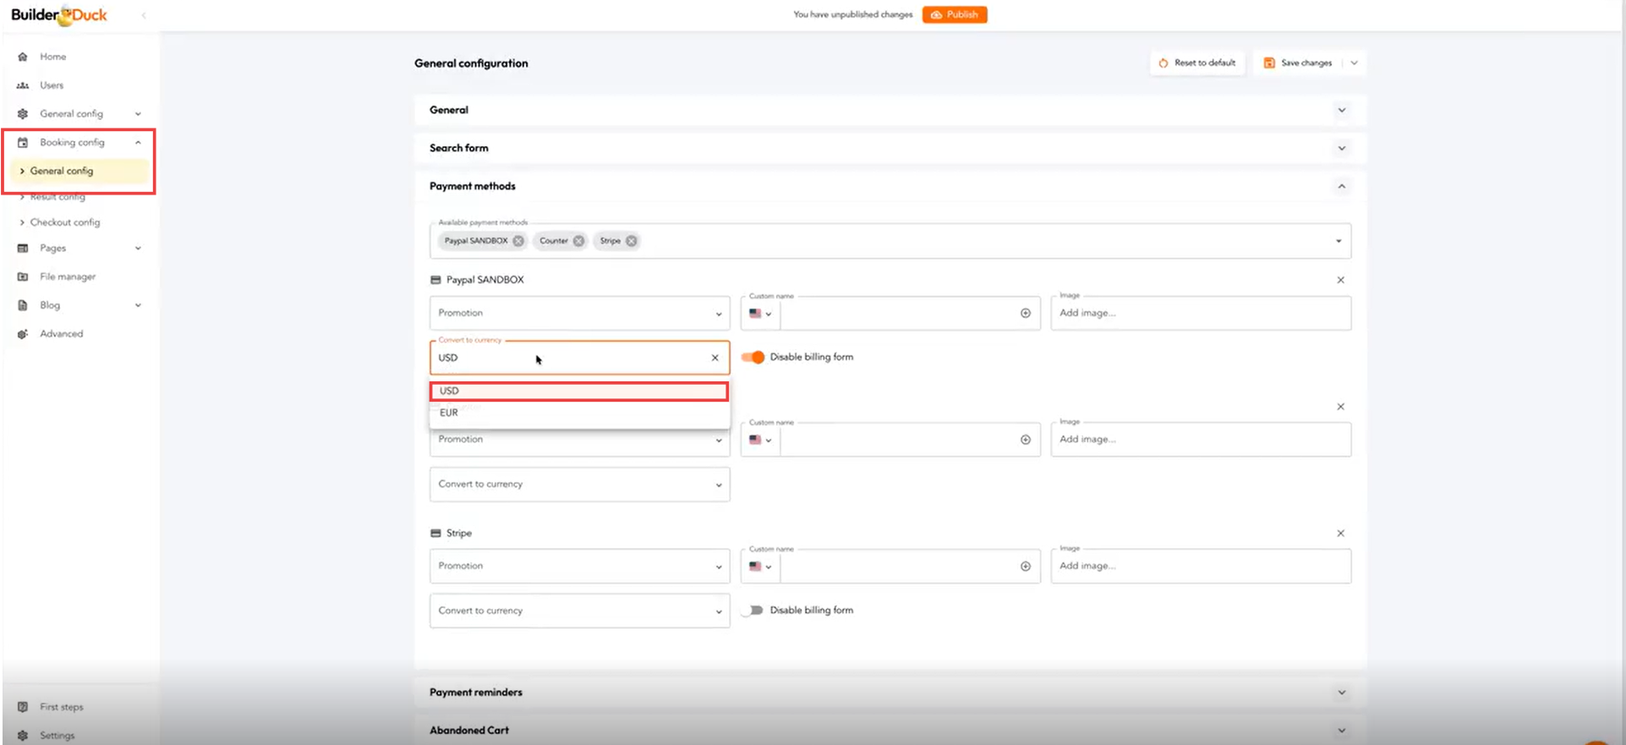The image size is (1626, 745).
Task: Open Paypal Promotion dropdown
Action: (579, 313)
